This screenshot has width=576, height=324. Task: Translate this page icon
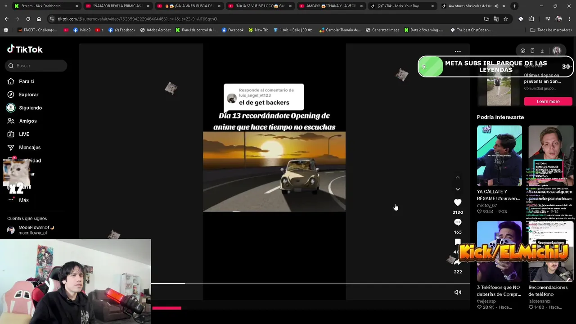point(496,19)
